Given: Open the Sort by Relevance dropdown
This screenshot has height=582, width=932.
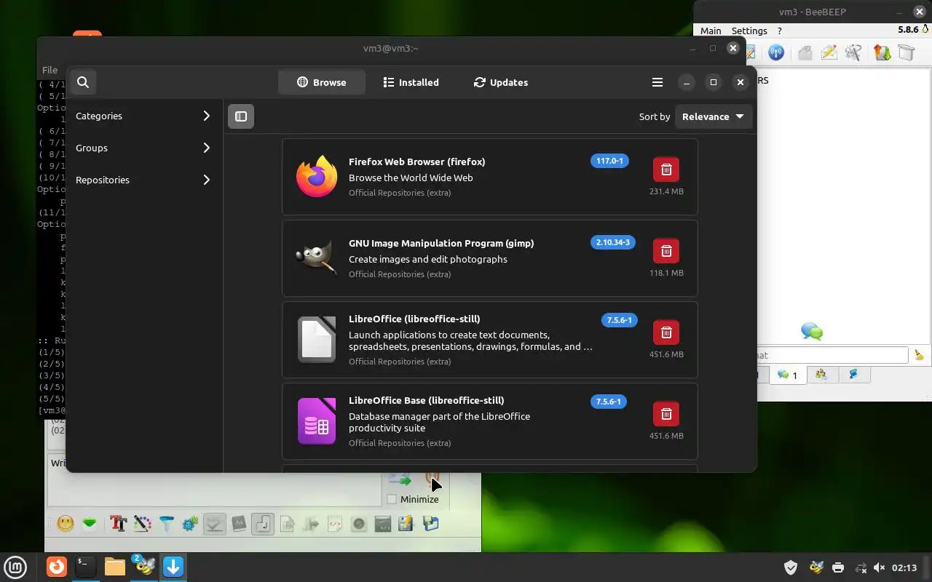Looking at the screenshot, I should [x=713, y=116].
